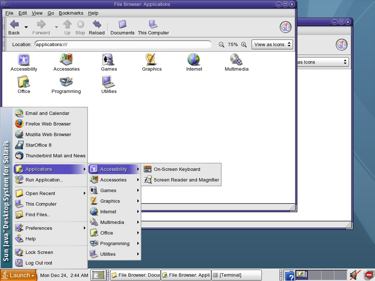Expand the Preferences submenu

[50, 228]
